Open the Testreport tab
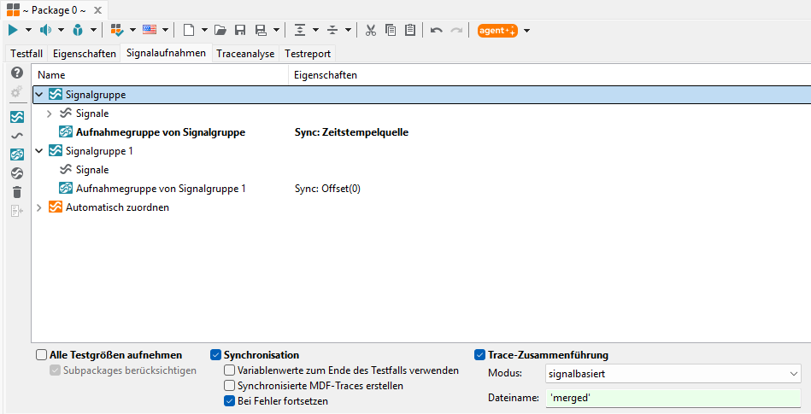 (308, 54)
